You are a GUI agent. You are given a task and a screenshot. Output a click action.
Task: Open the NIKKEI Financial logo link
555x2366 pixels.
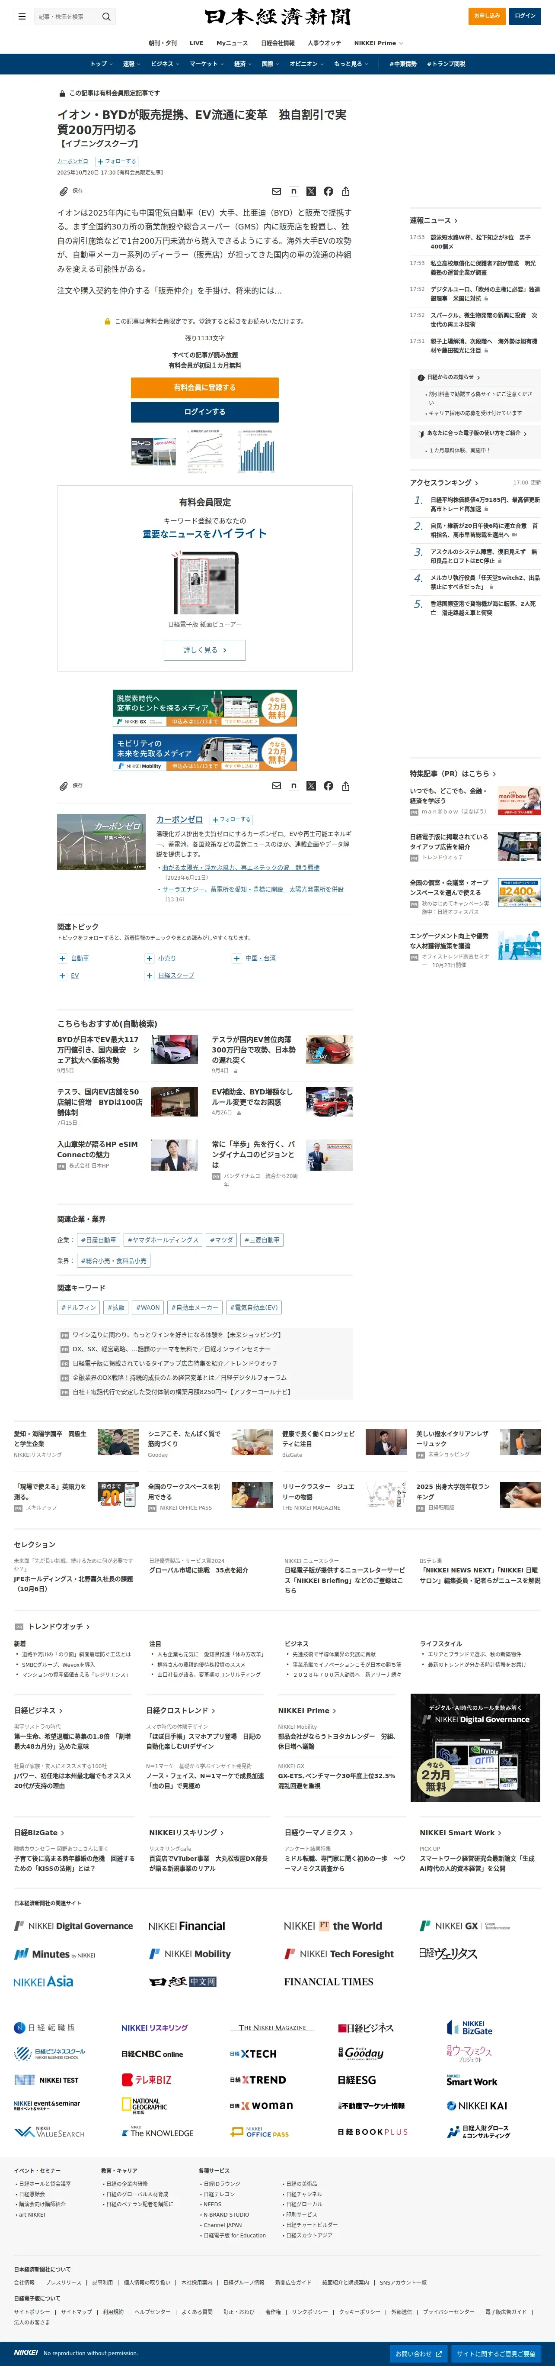pos(186,1925)
